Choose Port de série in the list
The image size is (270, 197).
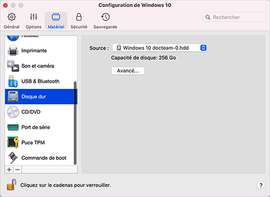[41, 127]
